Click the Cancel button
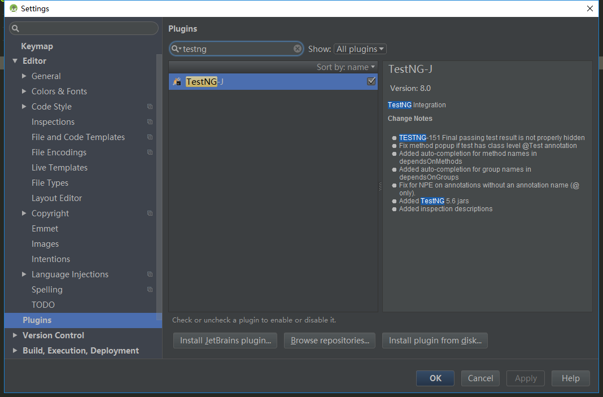603x397 pixels. tap(480, 378)
